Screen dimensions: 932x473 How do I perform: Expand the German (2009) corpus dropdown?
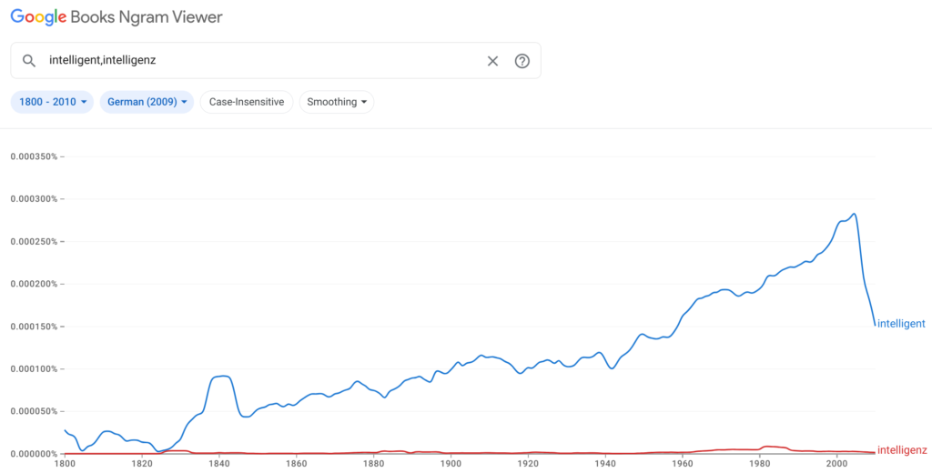point(146,102)
